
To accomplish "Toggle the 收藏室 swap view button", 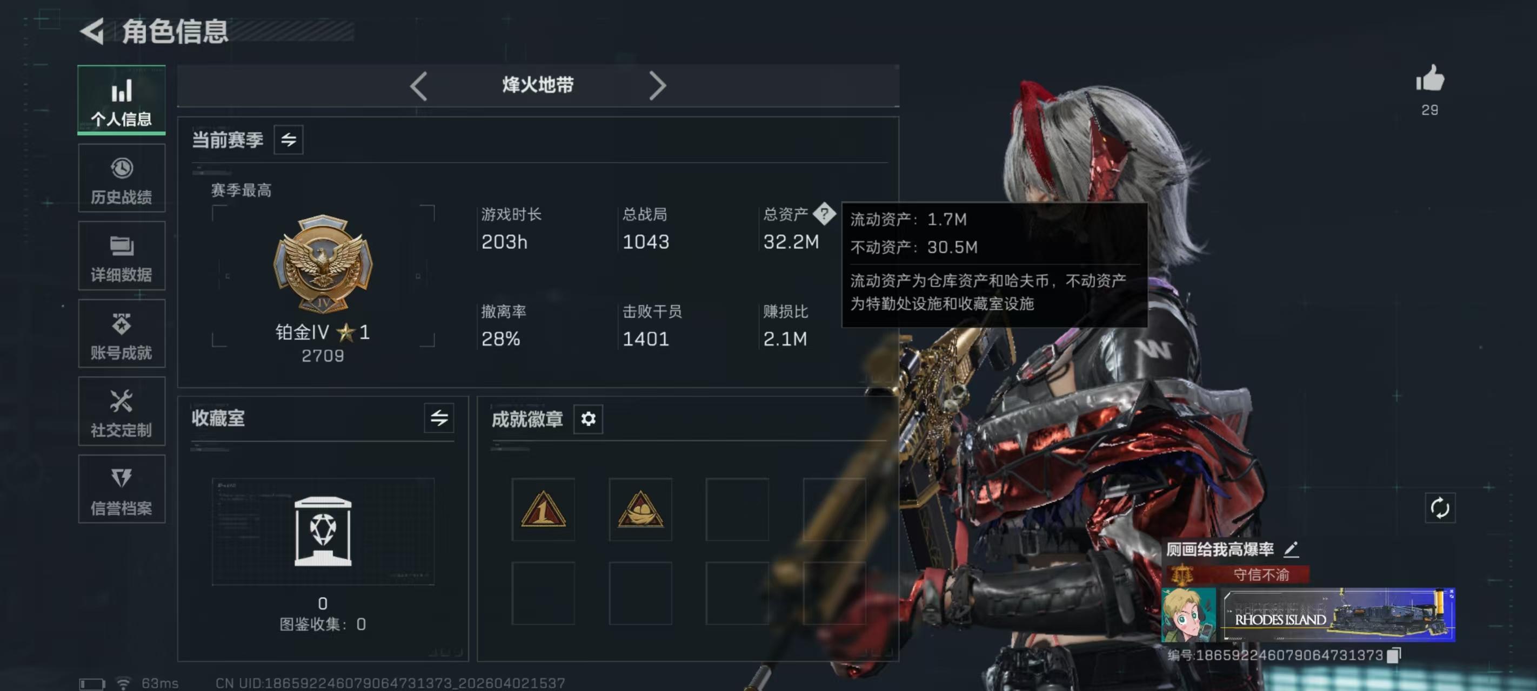I will pos(439,418).
